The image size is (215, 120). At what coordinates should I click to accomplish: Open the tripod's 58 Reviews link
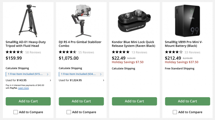(33, 52)
